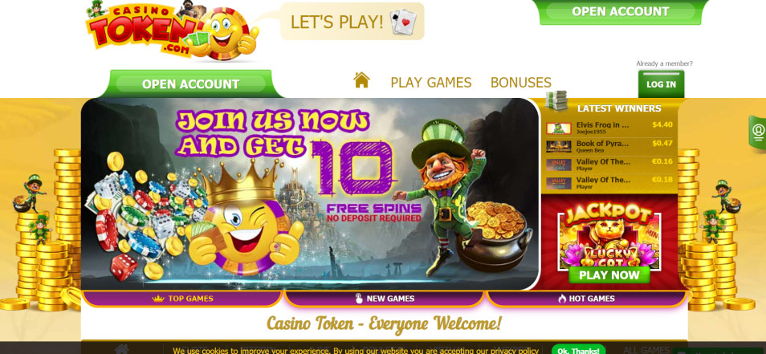766x354 pixels.
Task: Click the home icon in navigation
Action: click(x=361, y=80)
